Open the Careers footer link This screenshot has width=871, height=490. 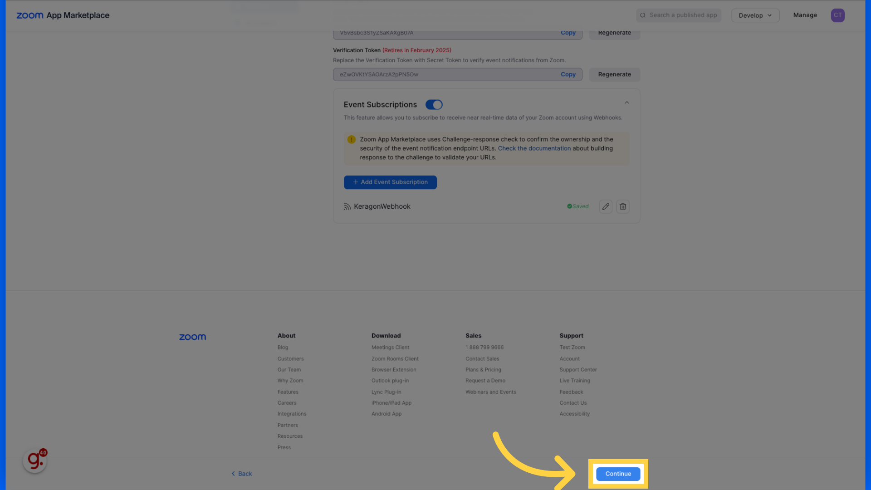pos(287,403)
